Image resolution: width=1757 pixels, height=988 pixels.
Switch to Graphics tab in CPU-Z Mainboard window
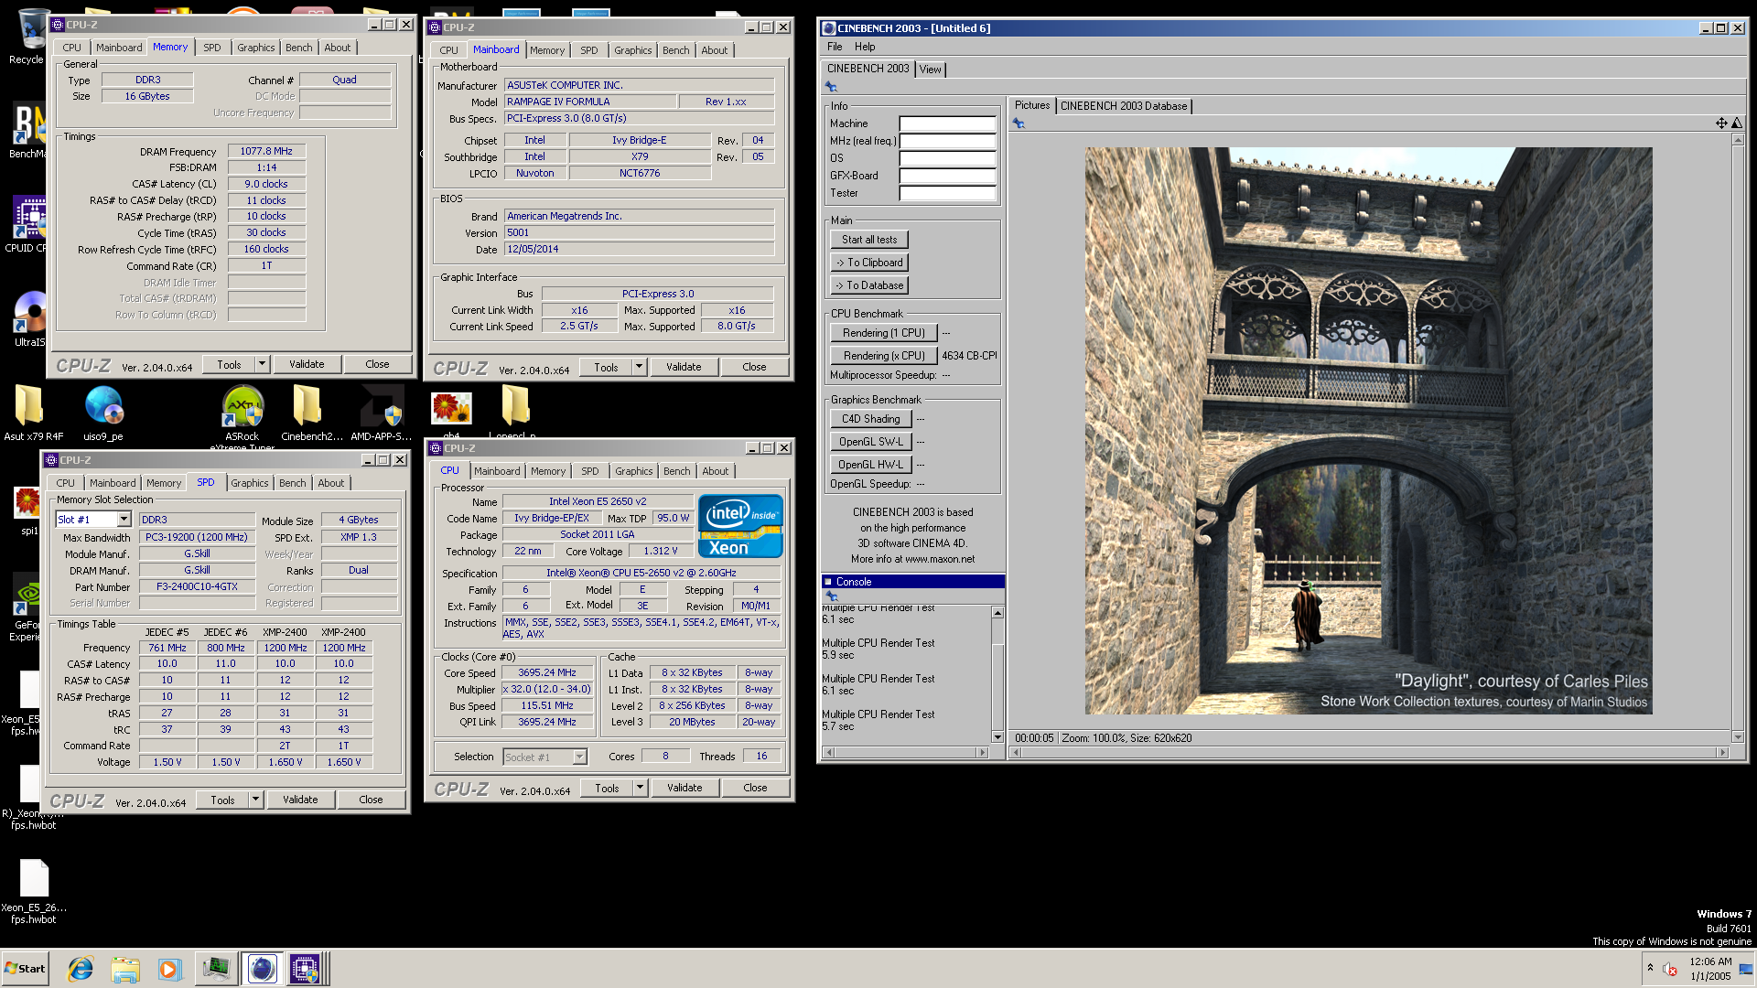point(632,50)
